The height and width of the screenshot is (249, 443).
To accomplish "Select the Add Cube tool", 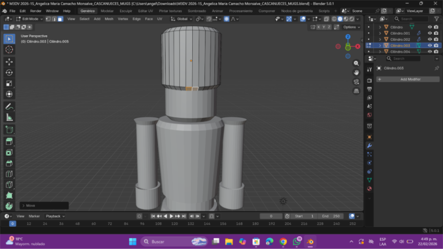I will point(9,130).
